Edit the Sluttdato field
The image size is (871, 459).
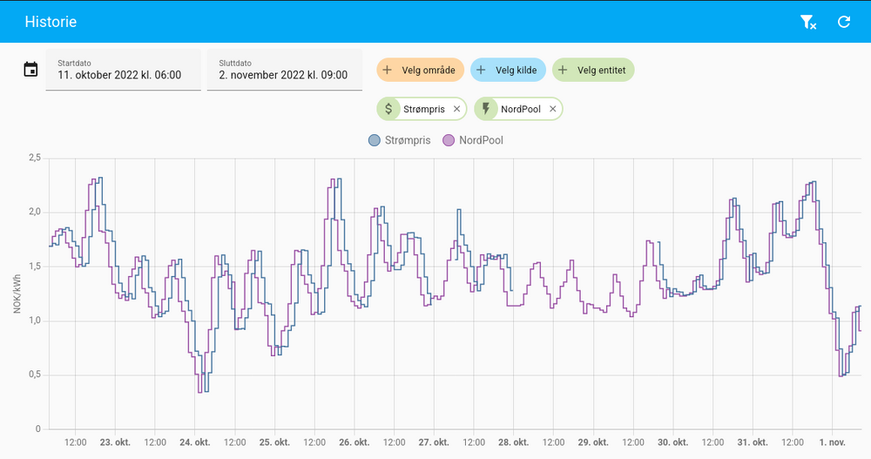point(284,71)
